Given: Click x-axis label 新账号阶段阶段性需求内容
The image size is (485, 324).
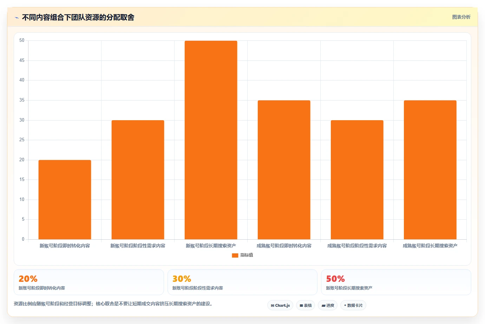Looking at the screenshot, I should point(138,246).
